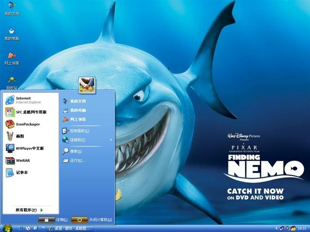310x232 pixels.
Task: Open Internet Explorer from the Start menu
Action: pyautogui.click(x=23, y=100)
